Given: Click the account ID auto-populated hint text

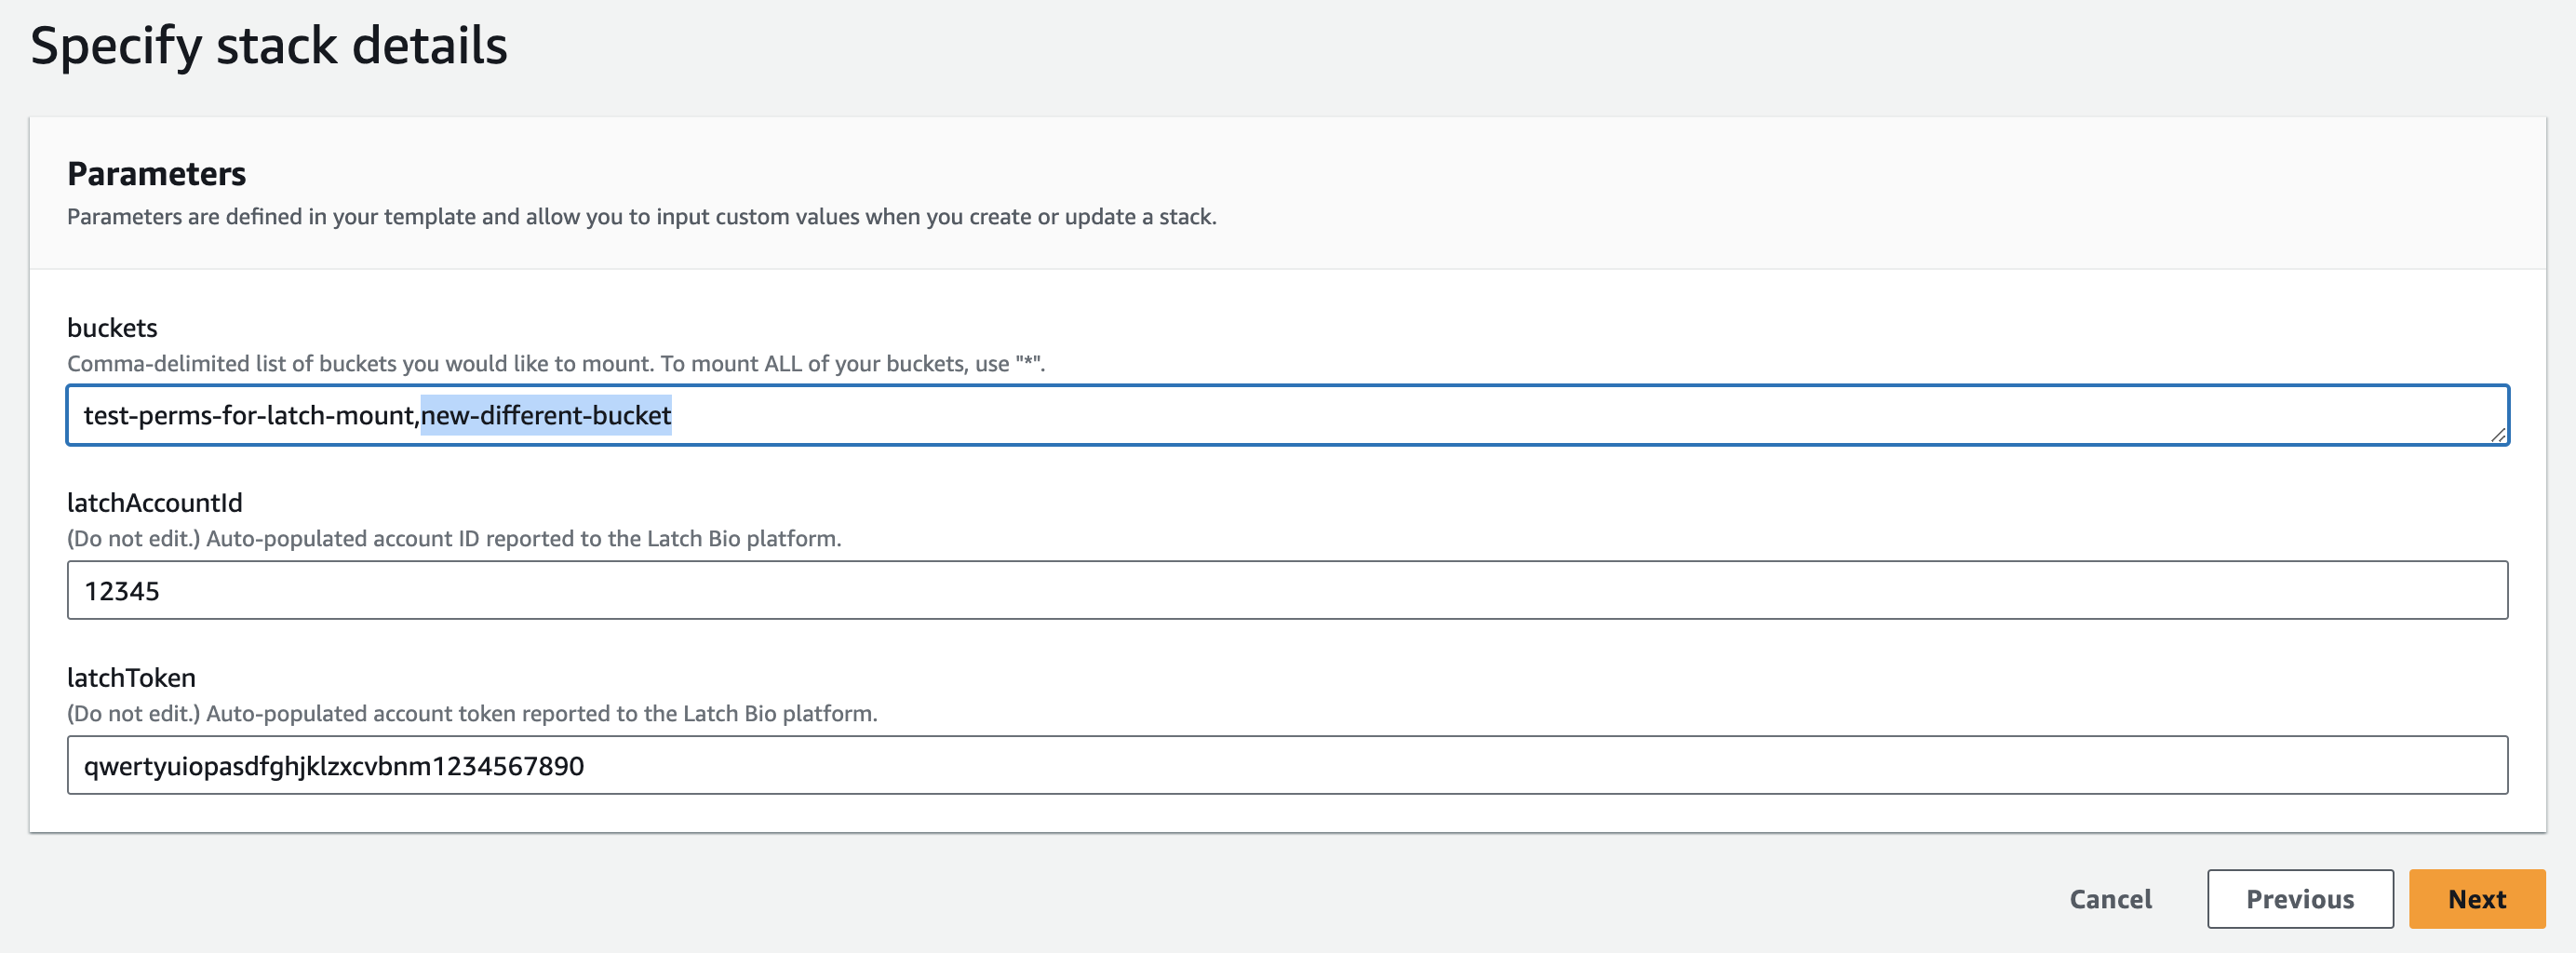Looking at the screenshot, I should 454,538.
